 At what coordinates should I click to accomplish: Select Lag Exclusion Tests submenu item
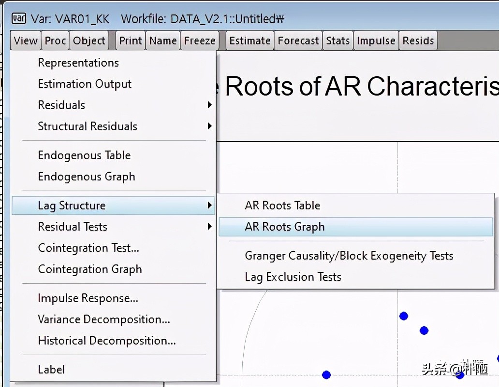tap(356, 277)
